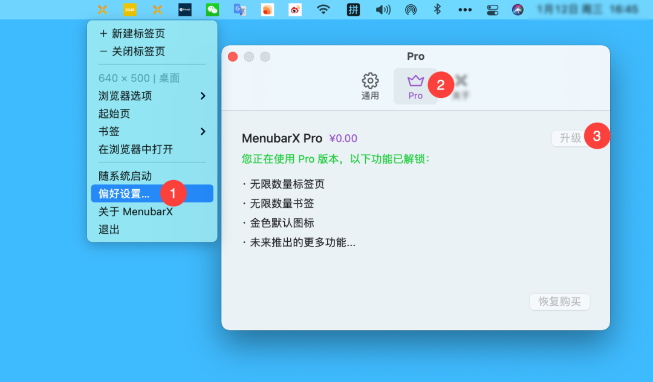Screen dimensions: 653x382
Task: Click the green 您正在使用 Pro 版本 message
Action: (336, 159)
